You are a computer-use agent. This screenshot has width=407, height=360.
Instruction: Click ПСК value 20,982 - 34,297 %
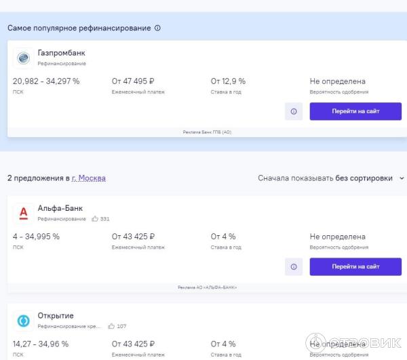tap(46, 81)
